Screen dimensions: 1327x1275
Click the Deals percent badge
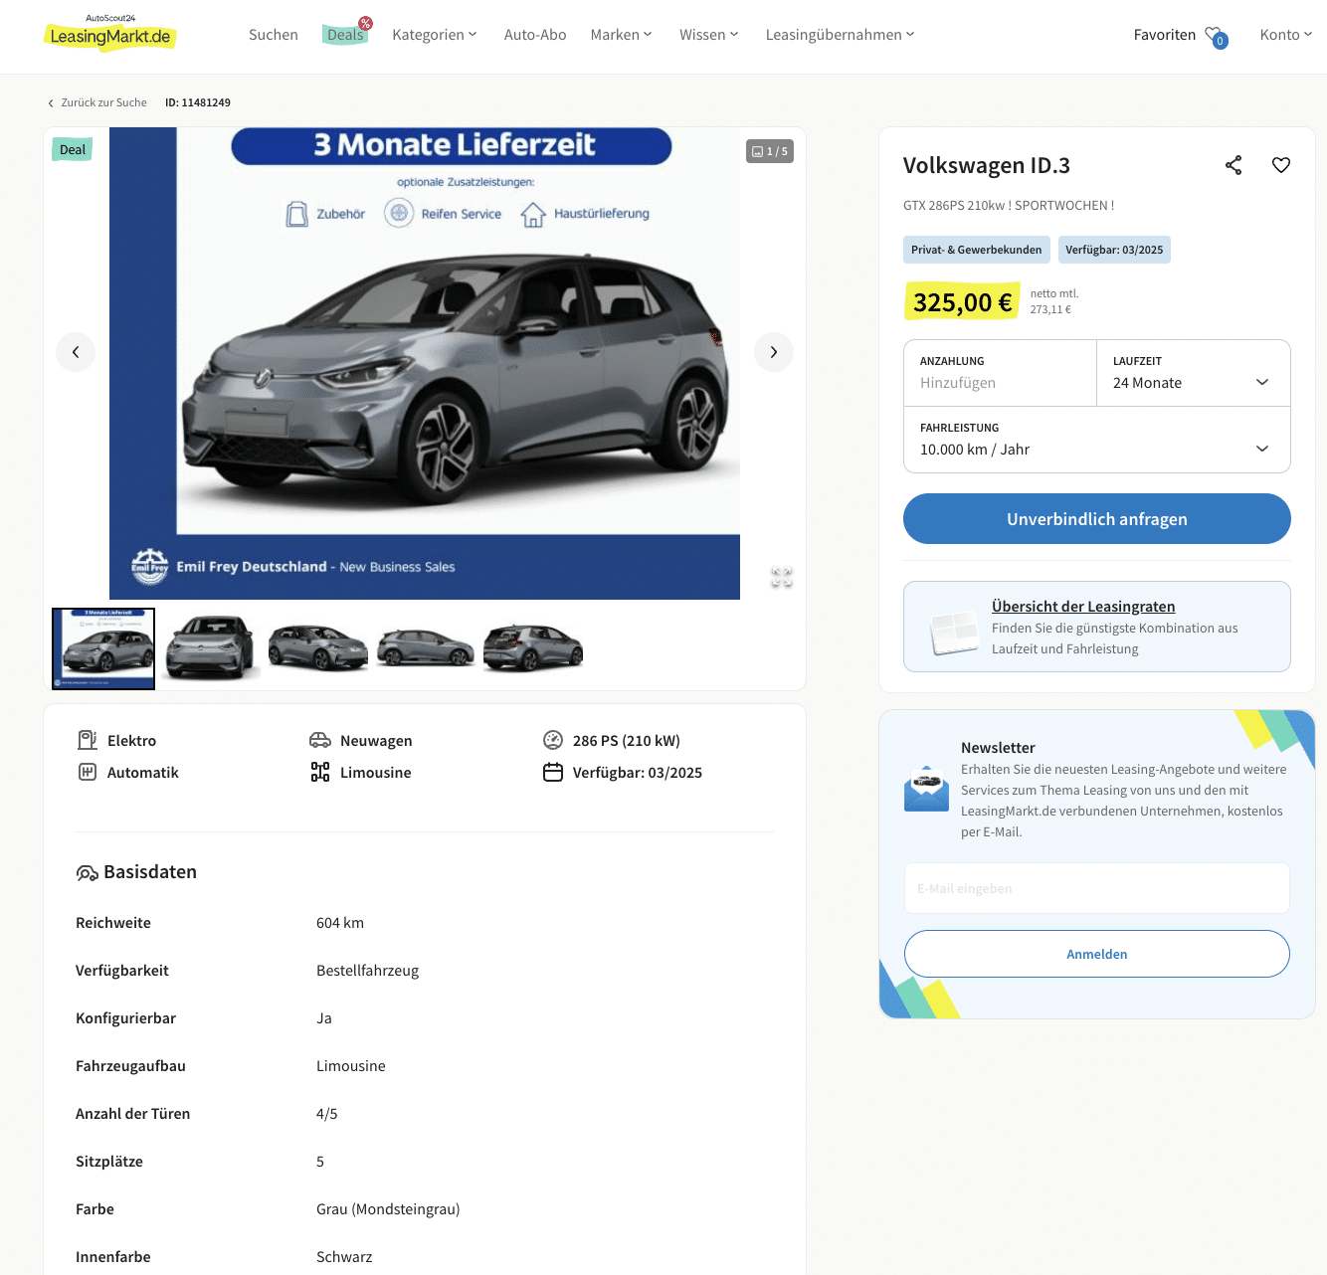click(x=366, y=23)
